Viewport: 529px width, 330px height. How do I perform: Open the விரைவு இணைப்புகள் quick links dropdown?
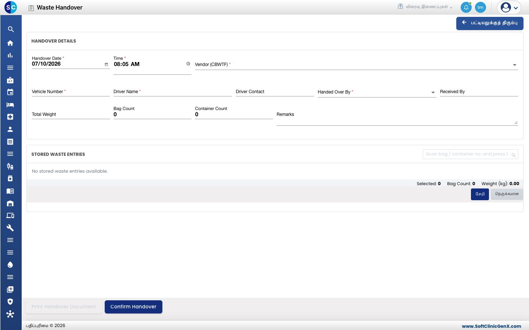[x=425, y=7]
